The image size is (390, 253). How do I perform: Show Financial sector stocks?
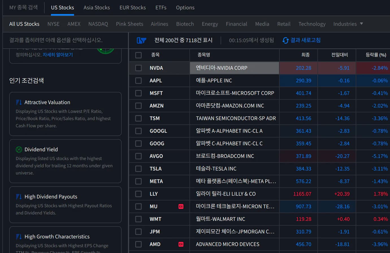[236, 24]
